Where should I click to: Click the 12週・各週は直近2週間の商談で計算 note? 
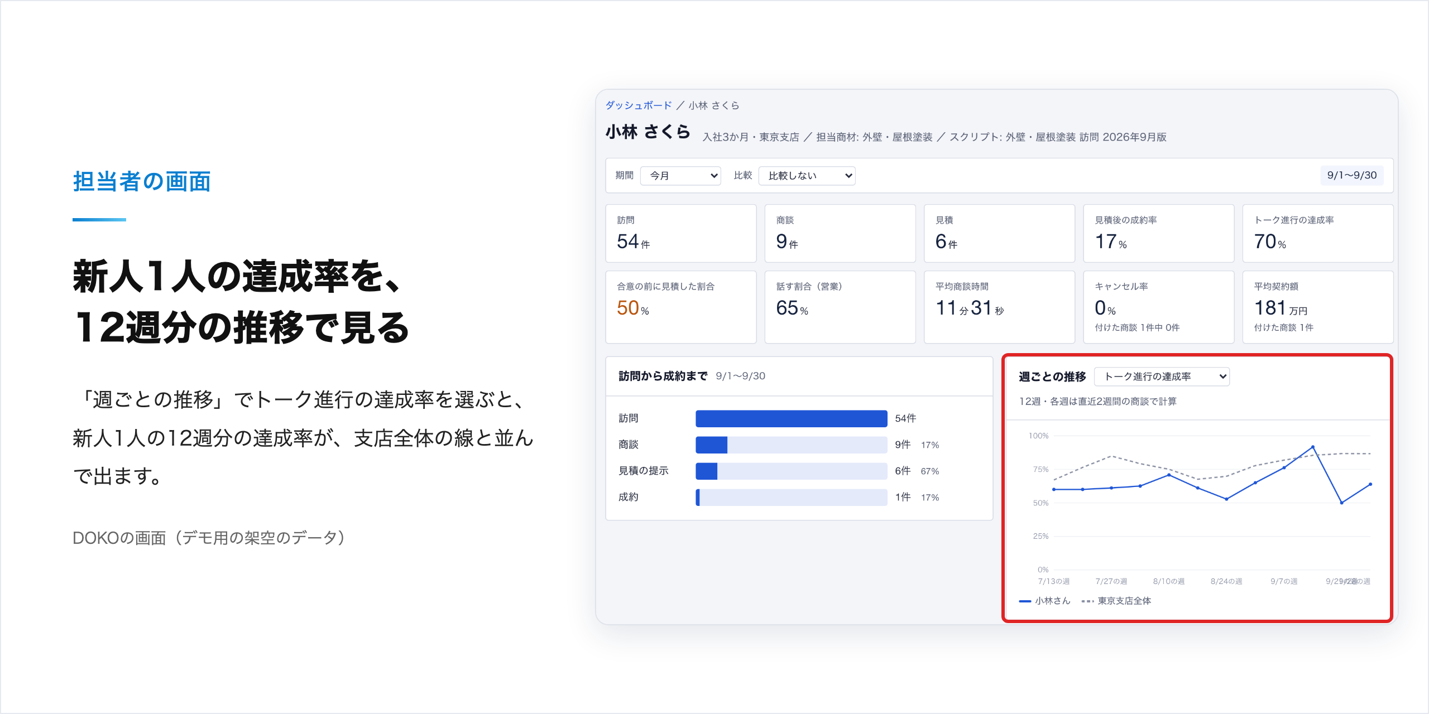coord(1097,402)
